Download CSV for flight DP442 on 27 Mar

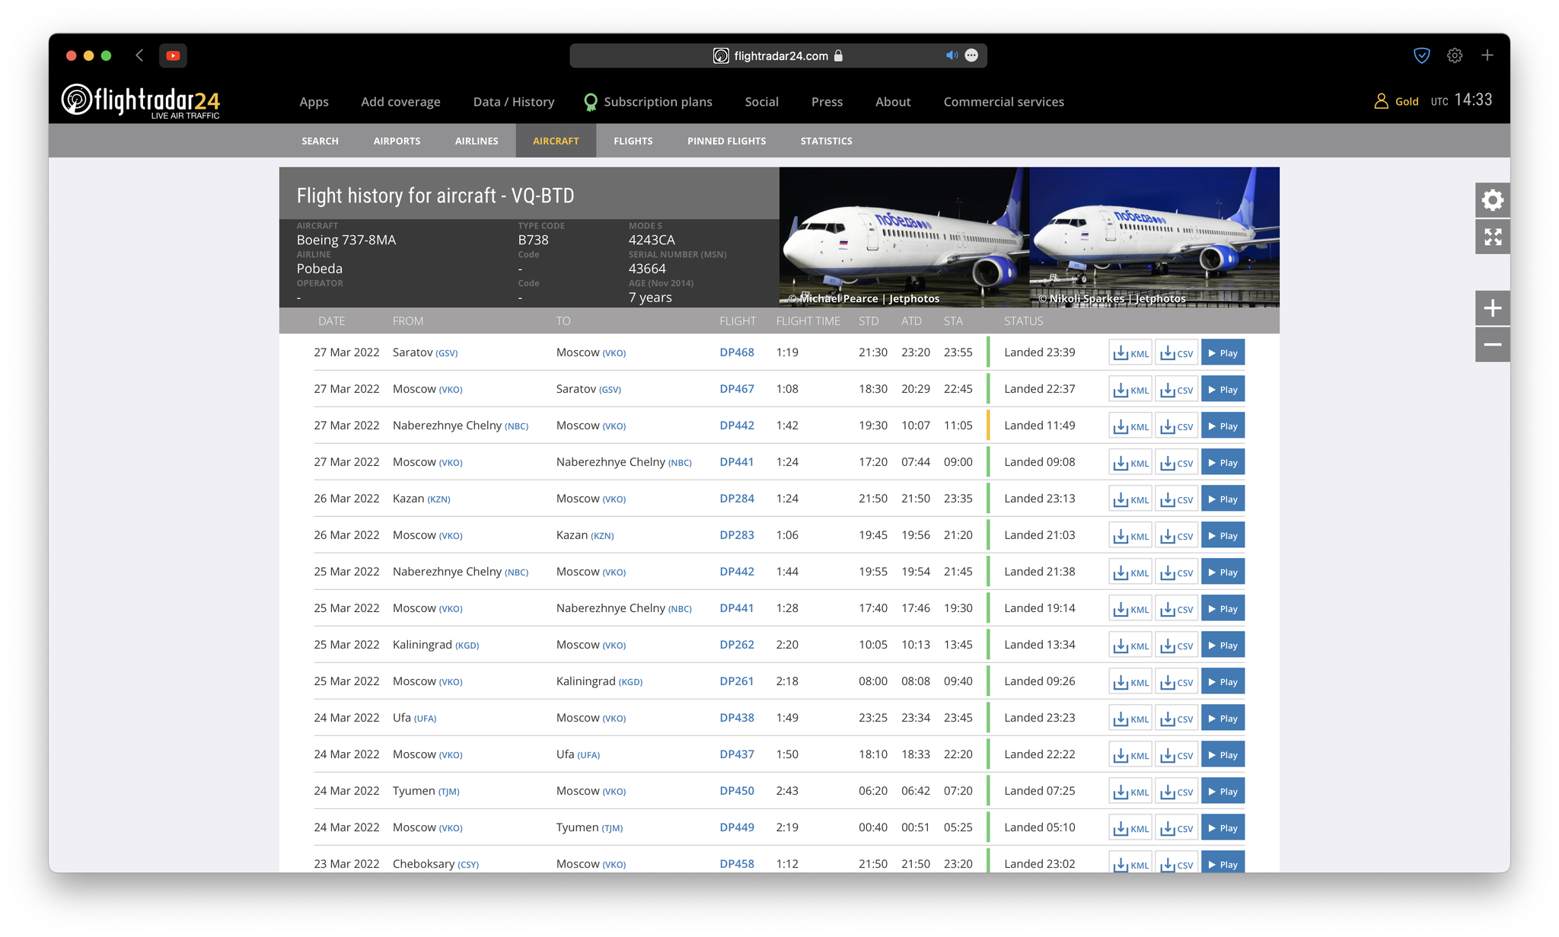(x=1176, y=426)
